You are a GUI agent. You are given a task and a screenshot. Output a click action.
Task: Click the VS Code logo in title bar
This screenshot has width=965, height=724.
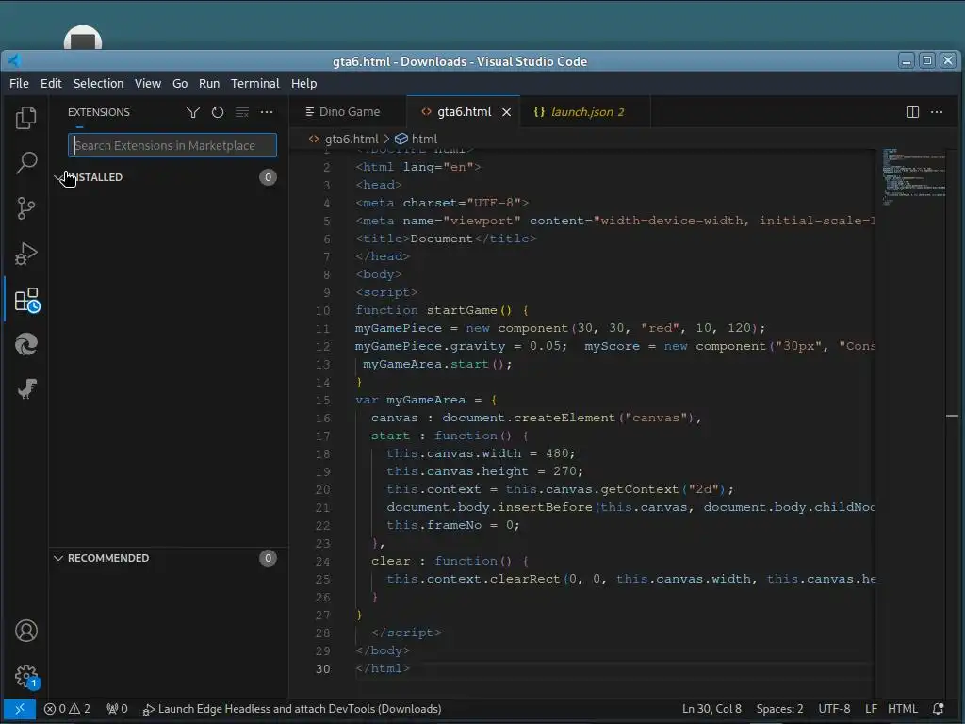point(14,60)
